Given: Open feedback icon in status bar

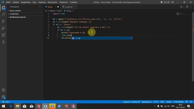Looking at the screenshot, I should [x=187, y=102].
